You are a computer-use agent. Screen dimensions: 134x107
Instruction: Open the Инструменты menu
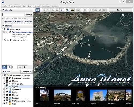[x=34, y=6]
